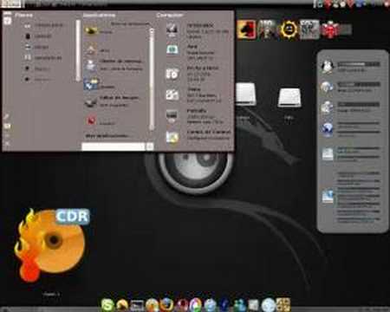Open the pale globe icon in the dock

coord(269,305)
